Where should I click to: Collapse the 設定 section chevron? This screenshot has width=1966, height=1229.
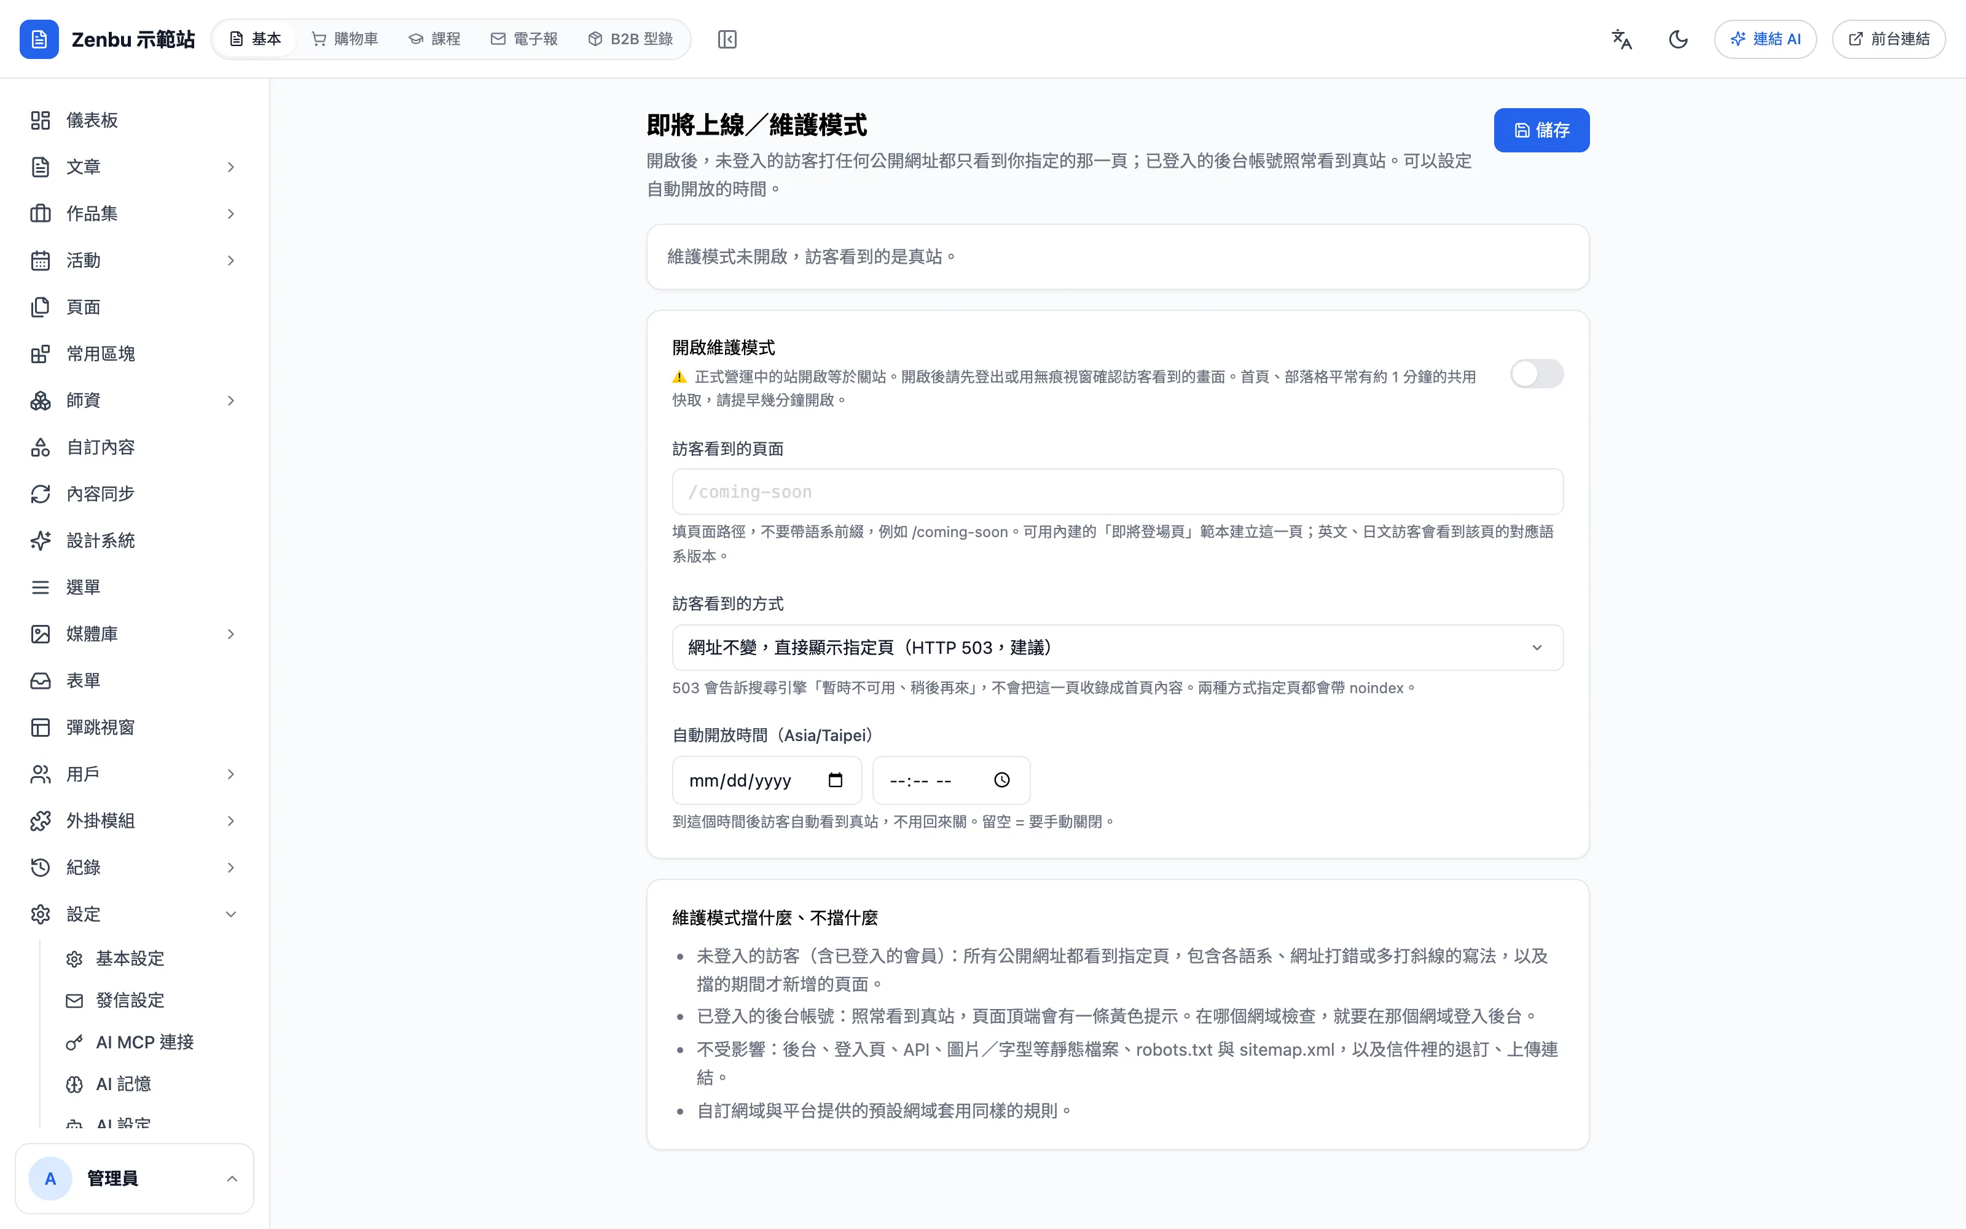point(231,914)
